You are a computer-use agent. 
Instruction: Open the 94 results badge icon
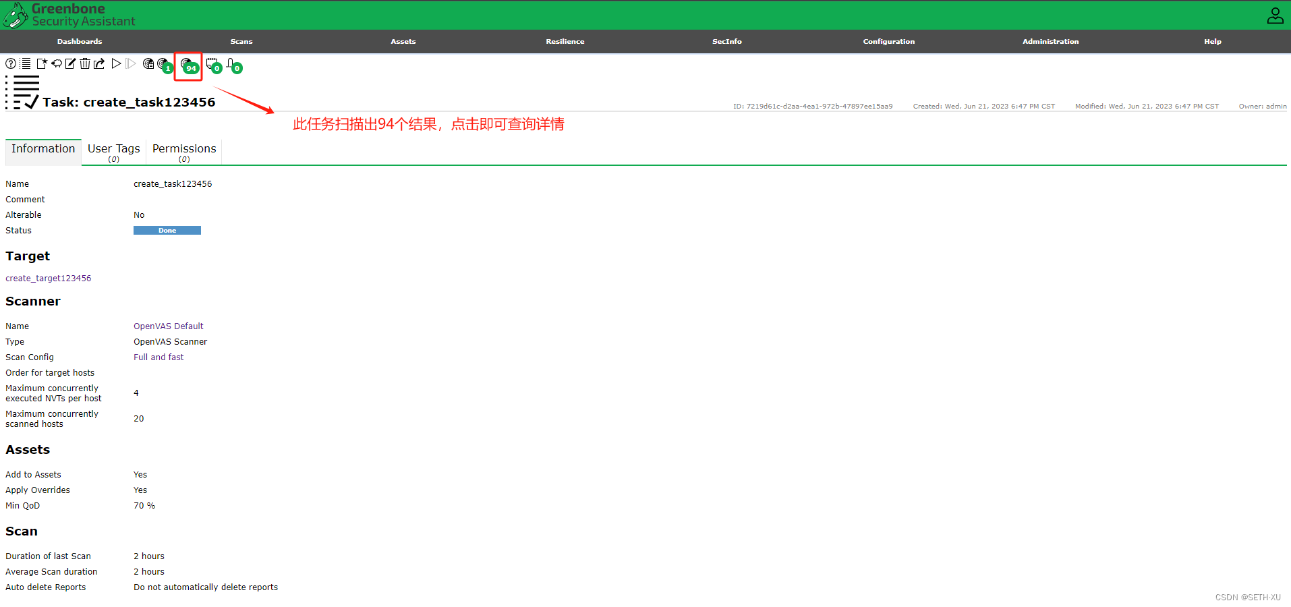[x=188, y=65]
